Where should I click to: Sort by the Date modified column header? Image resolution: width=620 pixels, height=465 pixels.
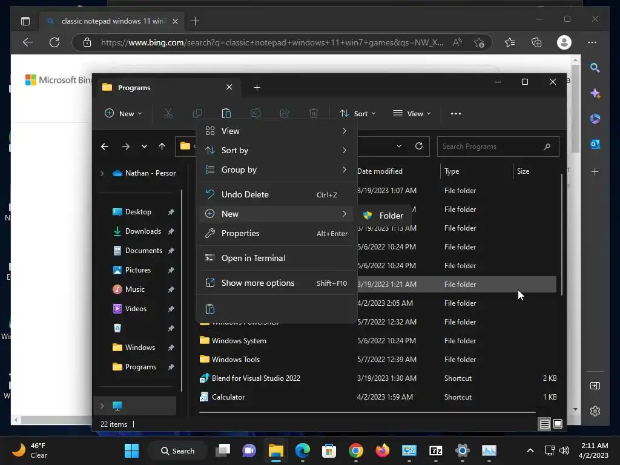point(380,171)
